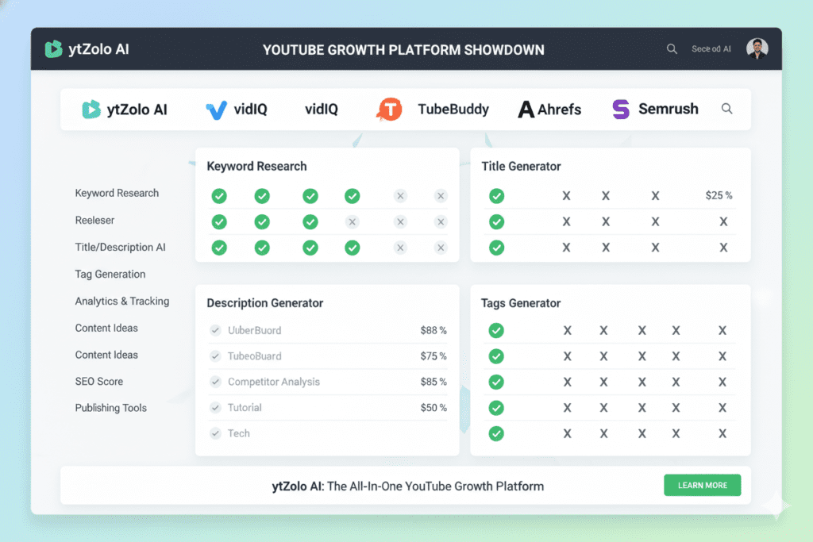
Task: Select Publishing Tools in the sidebar
Action: (110, 407)
